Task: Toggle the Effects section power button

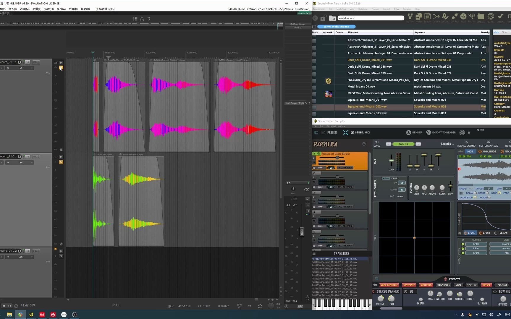Action: [445, 279]
